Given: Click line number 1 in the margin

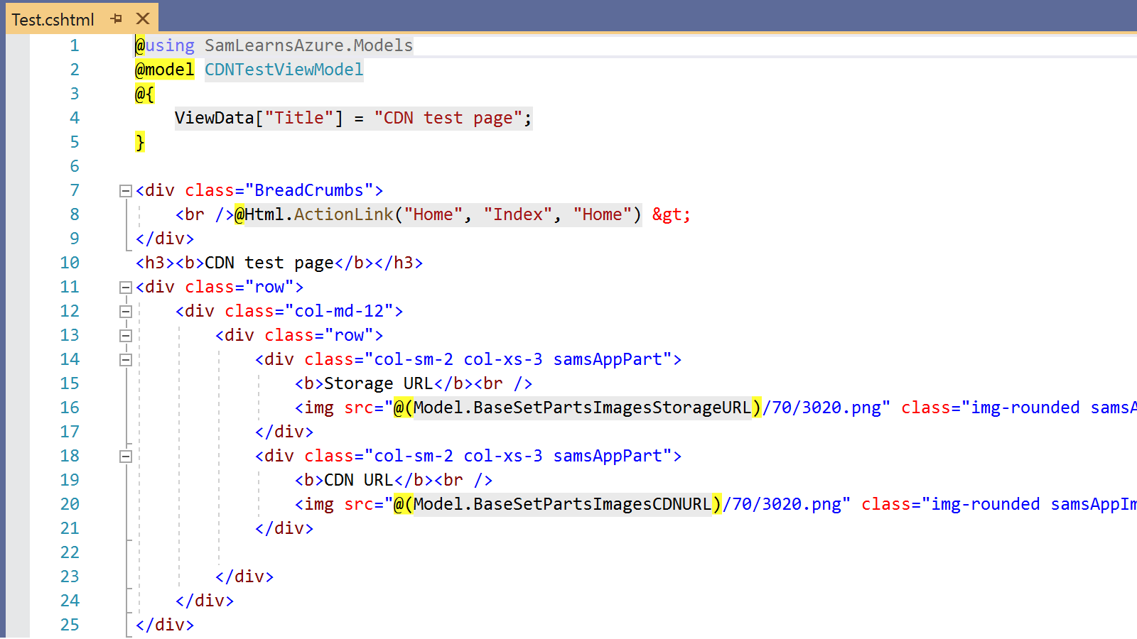Looking at the screenshot, I should point(74,45).
